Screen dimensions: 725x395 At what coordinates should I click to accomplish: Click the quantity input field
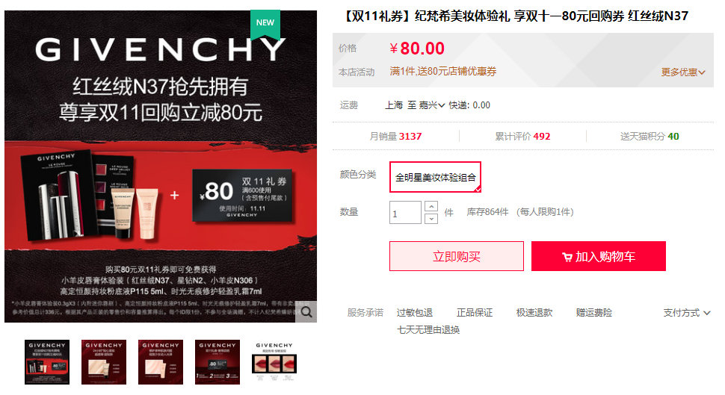pos(405,213)
